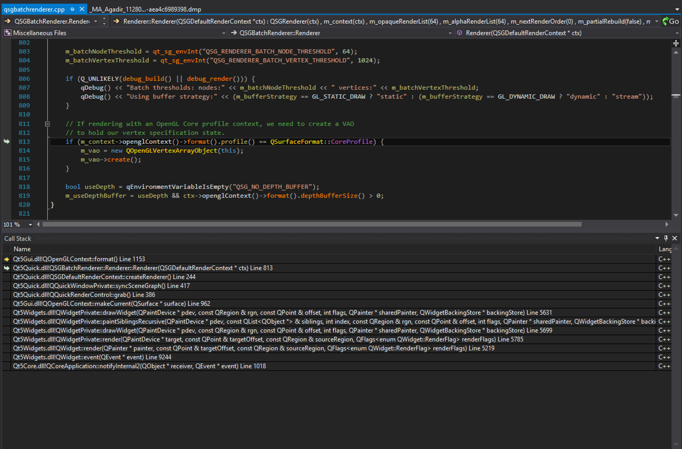This screenshot has width=682, height=449.
Task: Click the editor vertical scrollbar up arrow
Action: click(x=676, y=52)
